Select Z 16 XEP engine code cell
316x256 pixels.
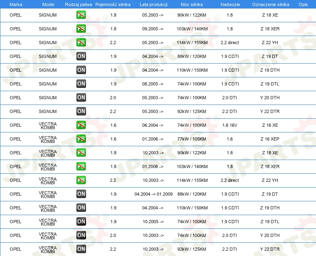270,139
